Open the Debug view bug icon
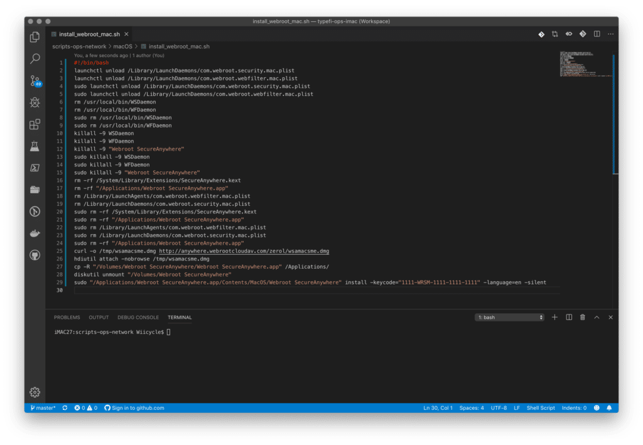Screen dimensions: 643x445 (35, 102)
